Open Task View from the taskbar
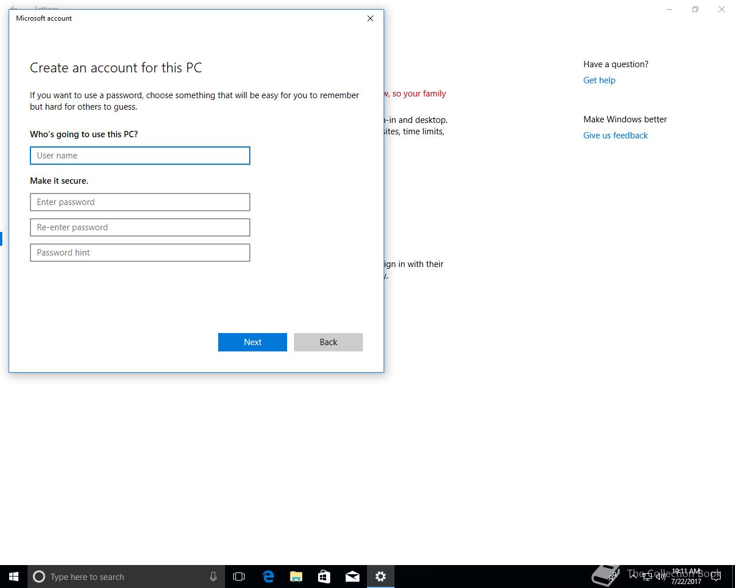Viewport: 735px width, 588px height. coord(239,577)
